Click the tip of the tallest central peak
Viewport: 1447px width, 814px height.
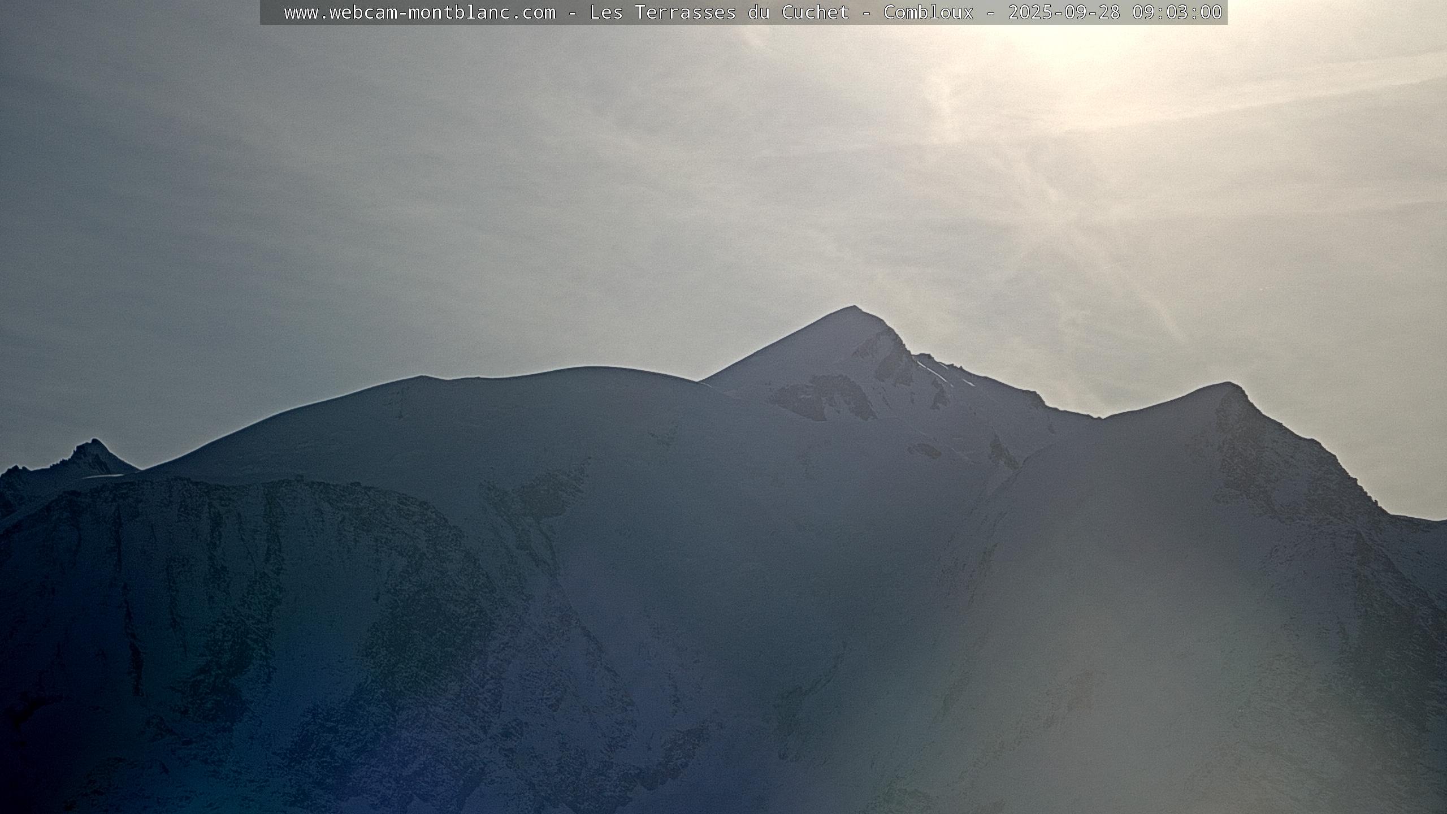(x=852, y=308)
